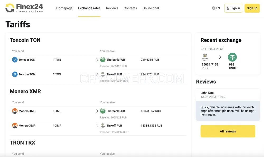
Task: Click the user icon in Sign in button
Action: 228,8
